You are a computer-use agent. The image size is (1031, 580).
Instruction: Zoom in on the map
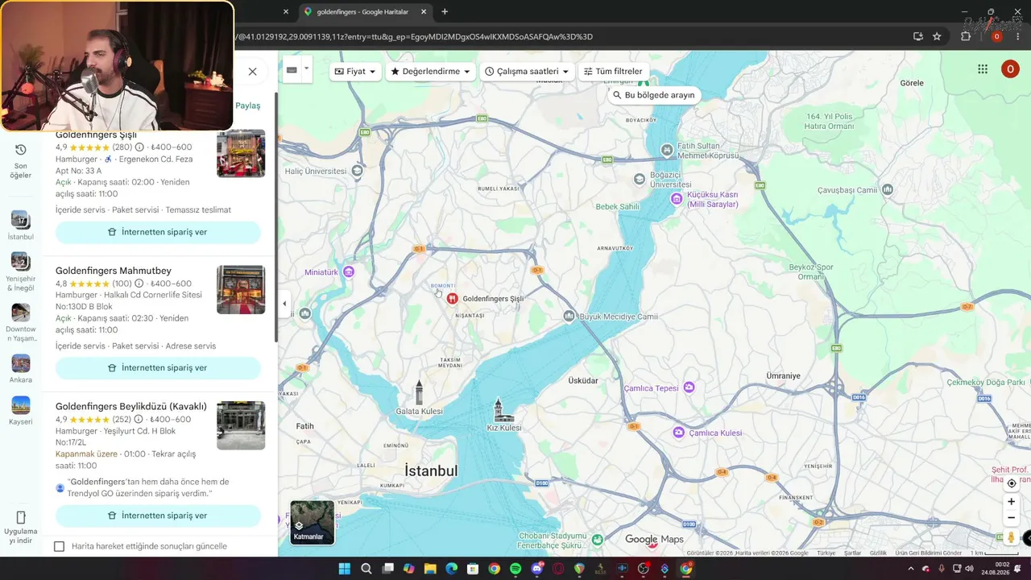tap(1012, 502)
